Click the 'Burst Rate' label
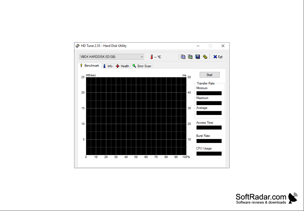304x211 pixels. coord(203,136)
